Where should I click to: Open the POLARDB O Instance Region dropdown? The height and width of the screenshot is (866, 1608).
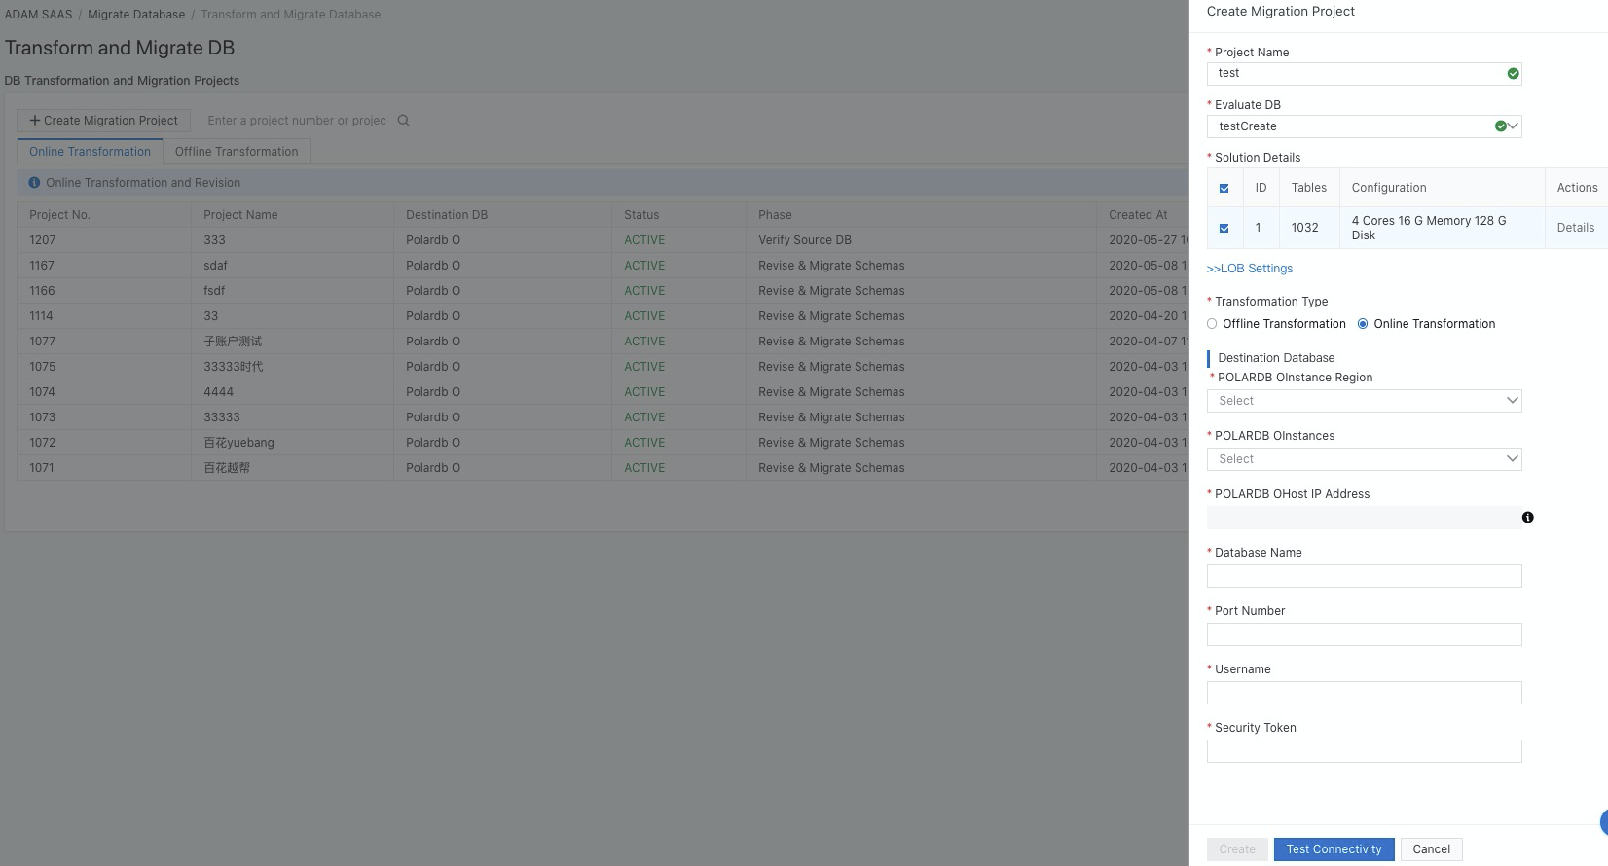(1364, 401)
